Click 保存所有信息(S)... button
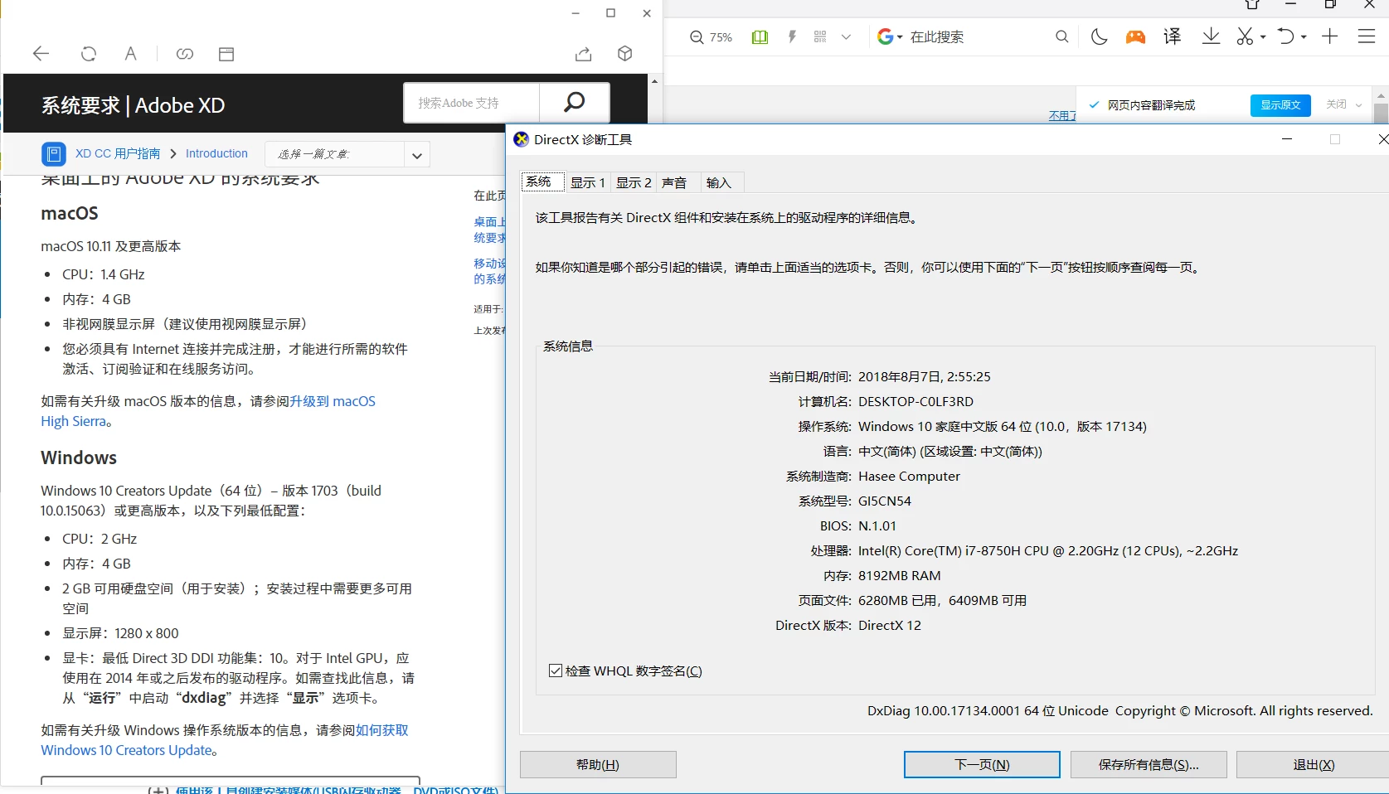Viewport: 1389px width, 794px height. pyautogui.click(x=1149, y=764)
